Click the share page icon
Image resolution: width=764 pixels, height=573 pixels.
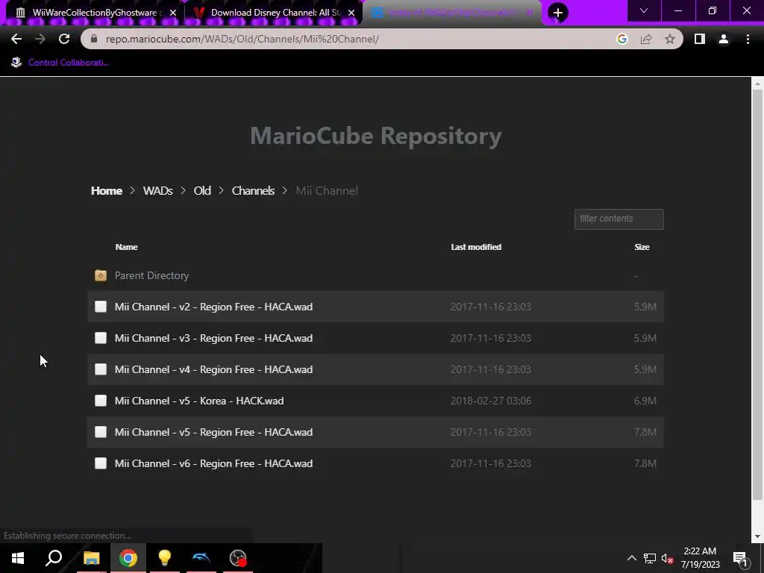point(646,39)
